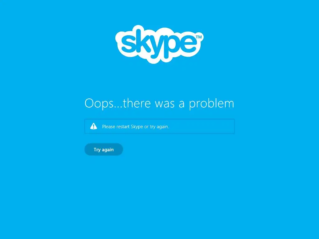This screenshot has width=319, height=239.
Task: Click the exclamation mark inside warning icon
Action: pyautogui.click(x=93, y=127)
